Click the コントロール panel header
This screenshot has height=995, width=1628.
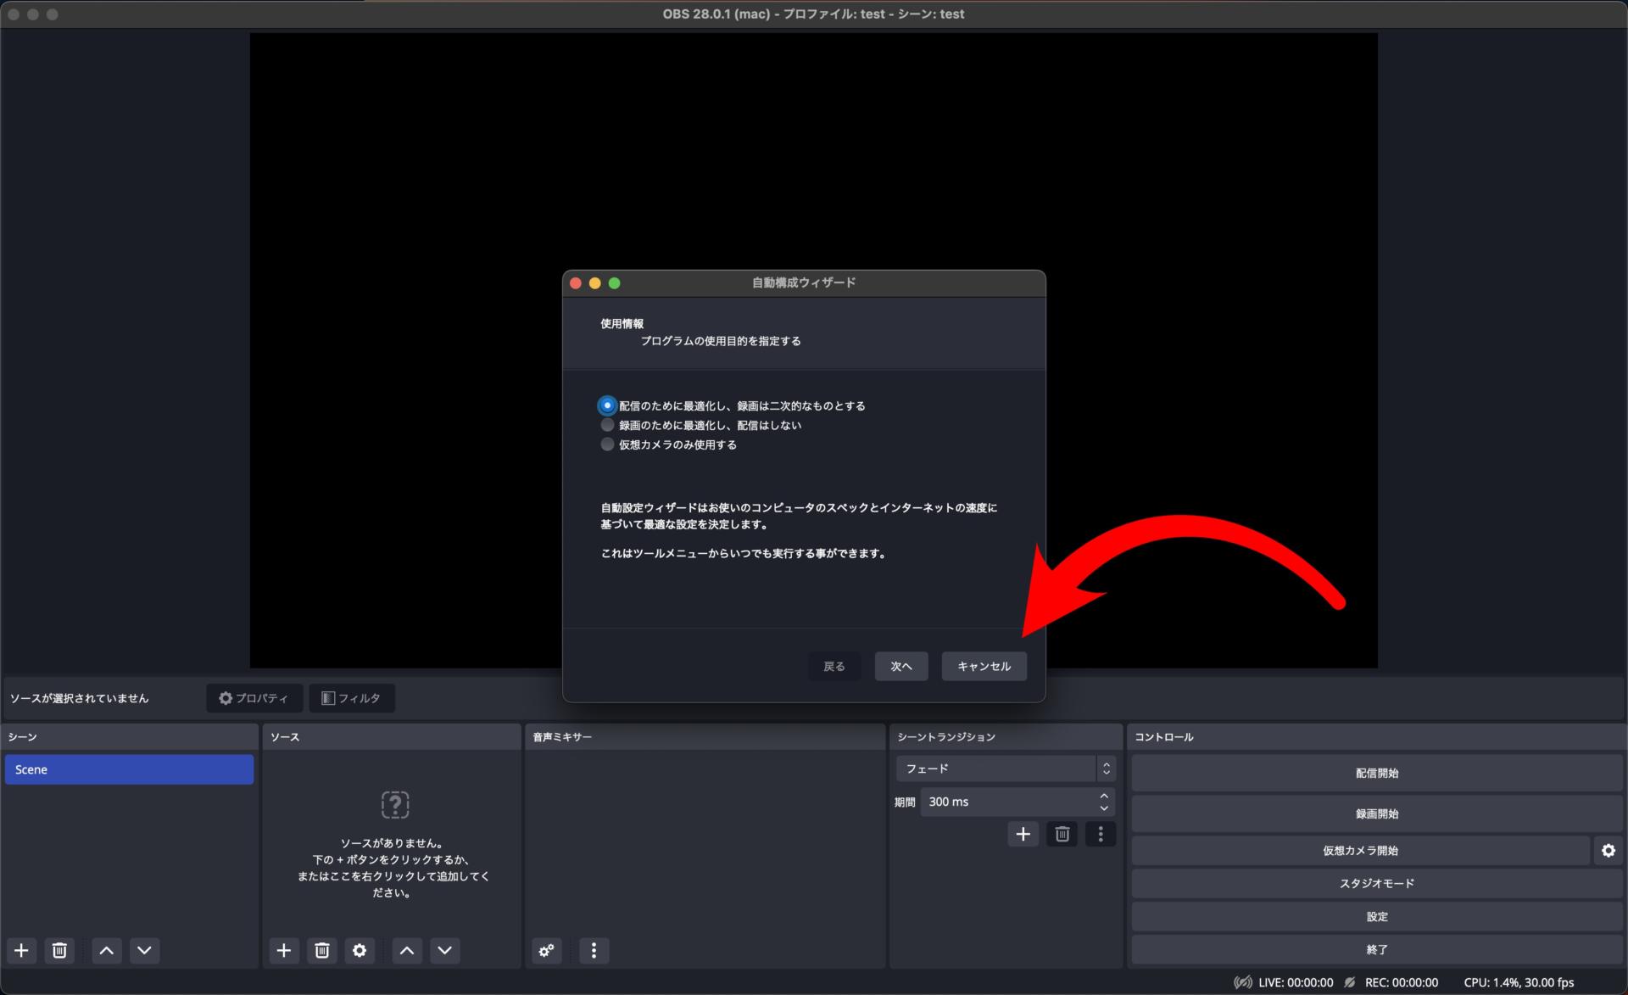pyautogui.click(x=1377, y=736)
